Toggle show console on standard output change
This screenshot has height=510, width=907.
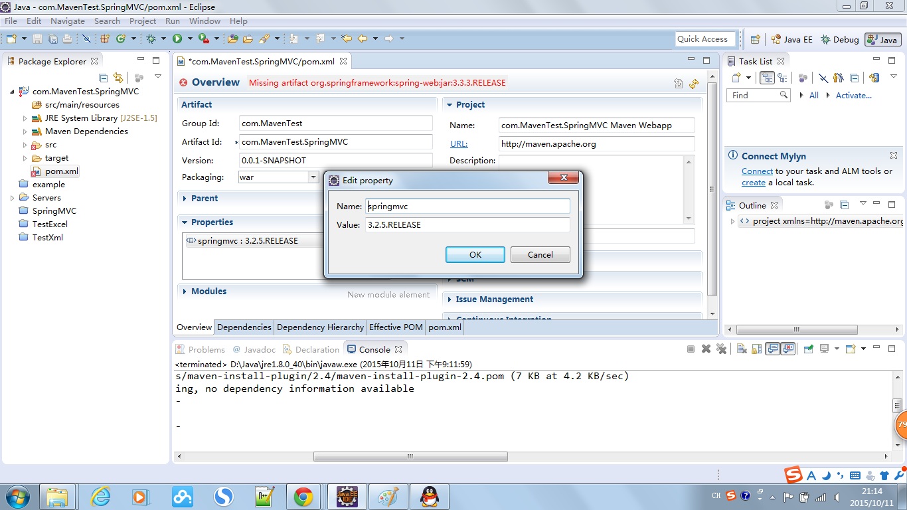[773, 349]
